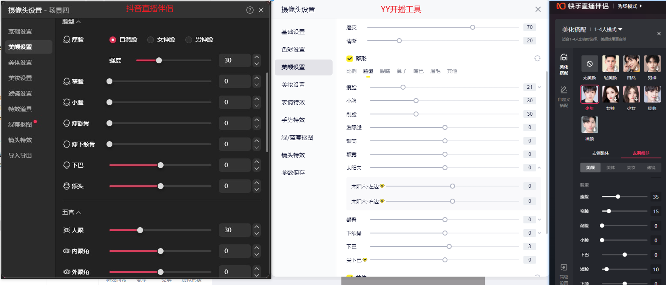Open 美妆设置 in YY settings sidebar

point(293,85)
